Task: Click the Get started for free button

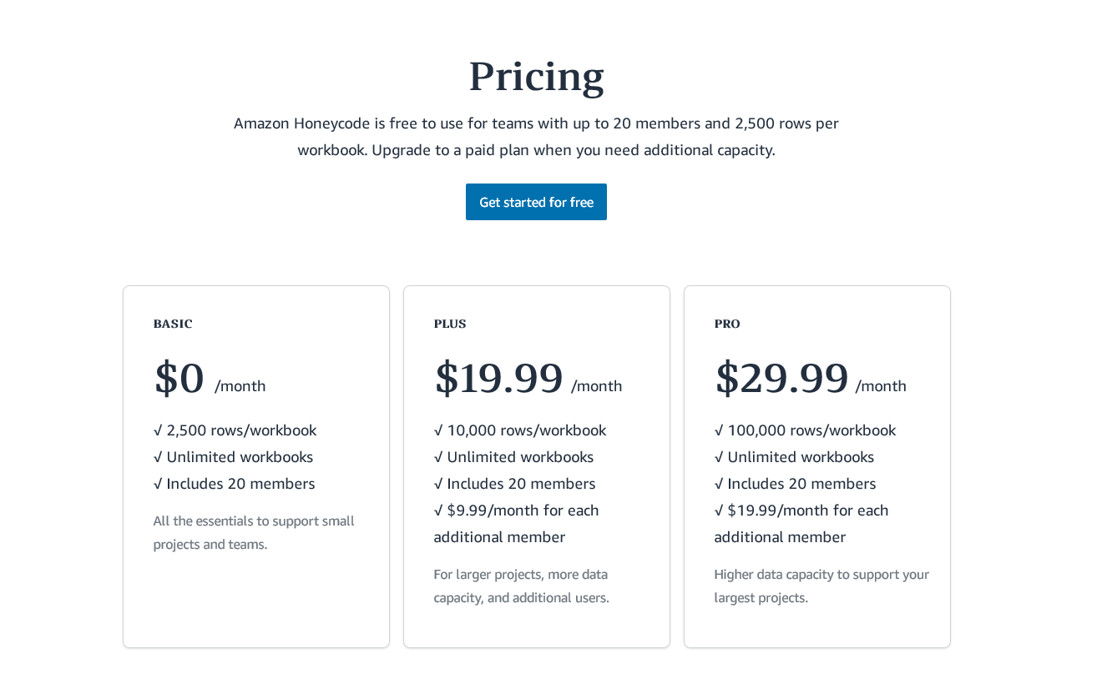Action: tap(536, 202)
